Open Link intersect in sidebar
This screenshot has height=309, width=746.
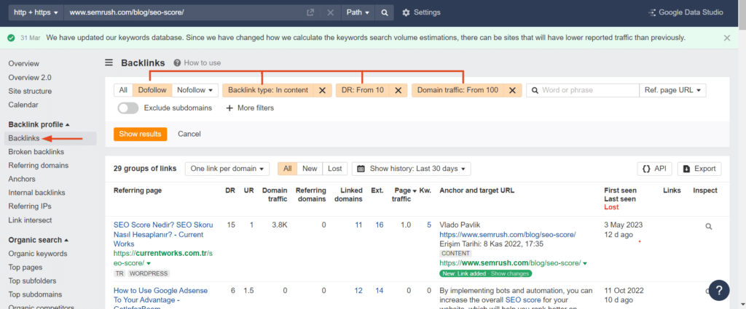[30, 220]
